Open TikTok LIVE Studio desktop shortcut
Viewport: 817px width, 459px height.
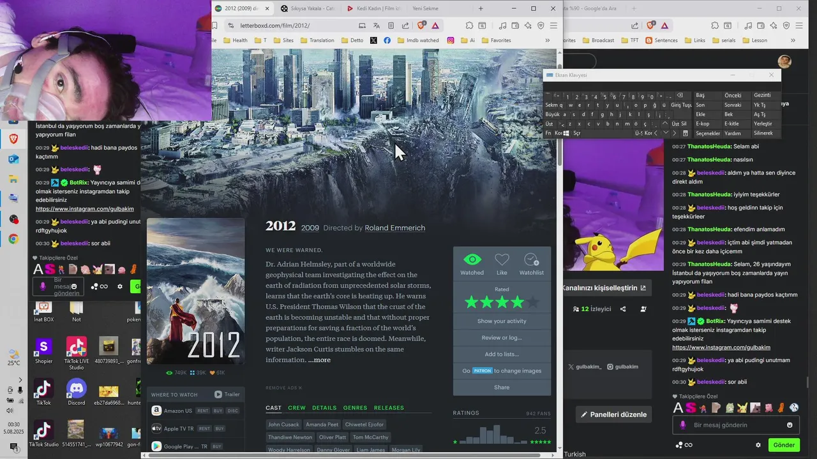coord(77,354)
